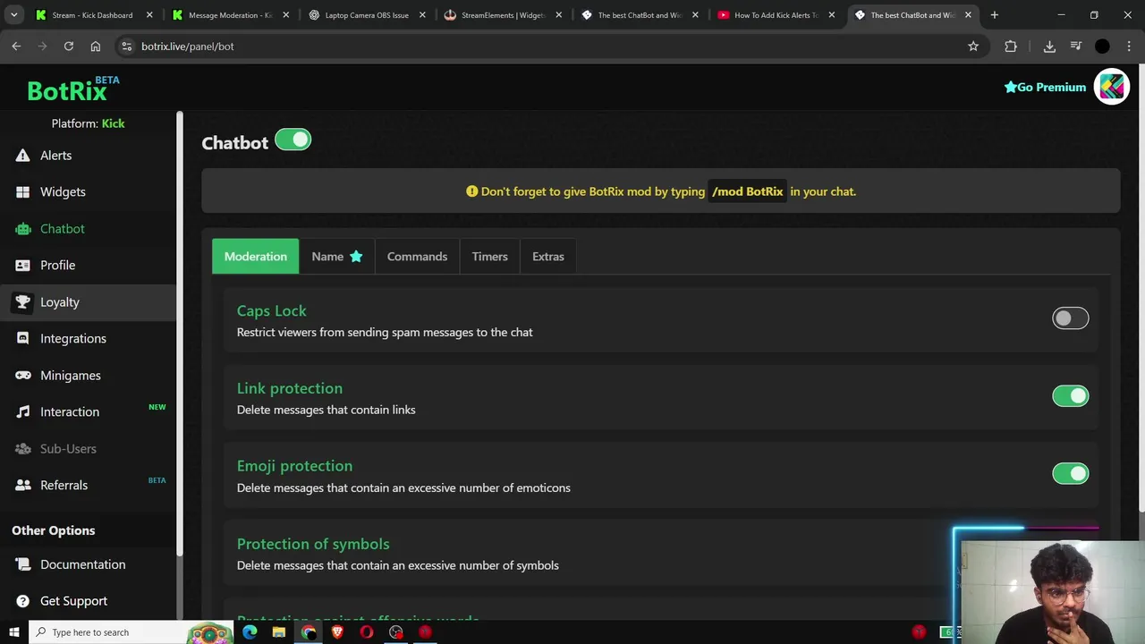Switch to How To Add Kick Alerts tab

coord(776,15)
